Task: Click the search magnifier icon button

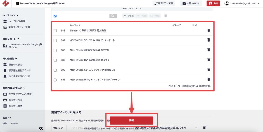Action: pos(113,16)
